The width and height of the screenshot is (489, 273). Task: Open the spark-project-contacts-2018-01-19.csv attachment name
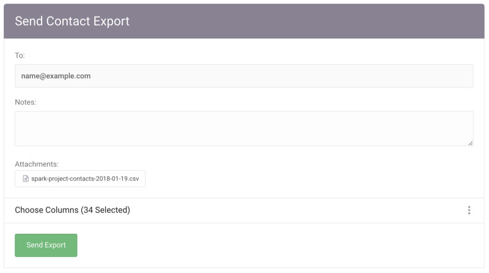(x=85, y=179)
